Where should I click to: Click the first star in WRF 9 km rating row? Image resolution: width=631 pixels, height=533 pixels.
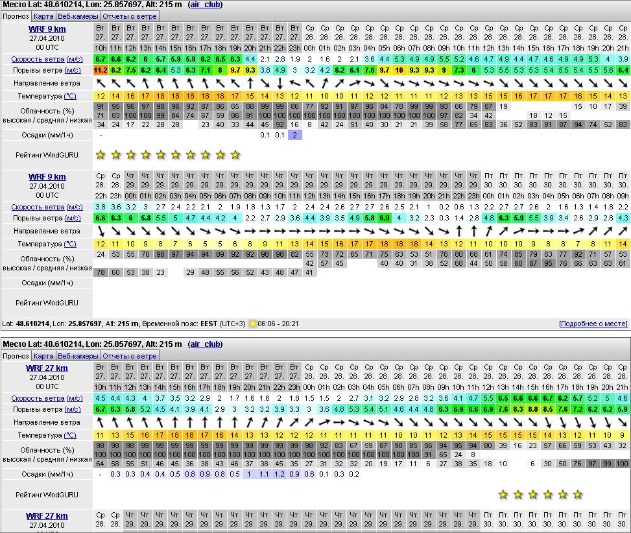coord(101,155)
